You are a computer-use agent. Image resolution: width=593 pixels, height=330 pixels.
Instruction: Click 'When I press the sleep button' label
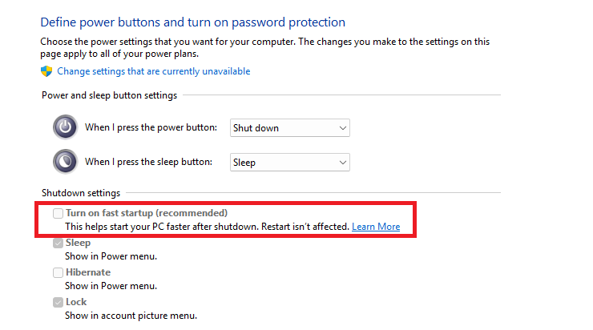(x=149, y=162)
